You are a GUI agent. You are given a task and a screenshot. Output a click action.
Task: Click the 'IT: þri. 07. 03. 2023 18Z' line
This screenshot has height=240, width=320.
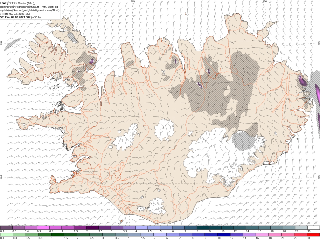(15, 14)
